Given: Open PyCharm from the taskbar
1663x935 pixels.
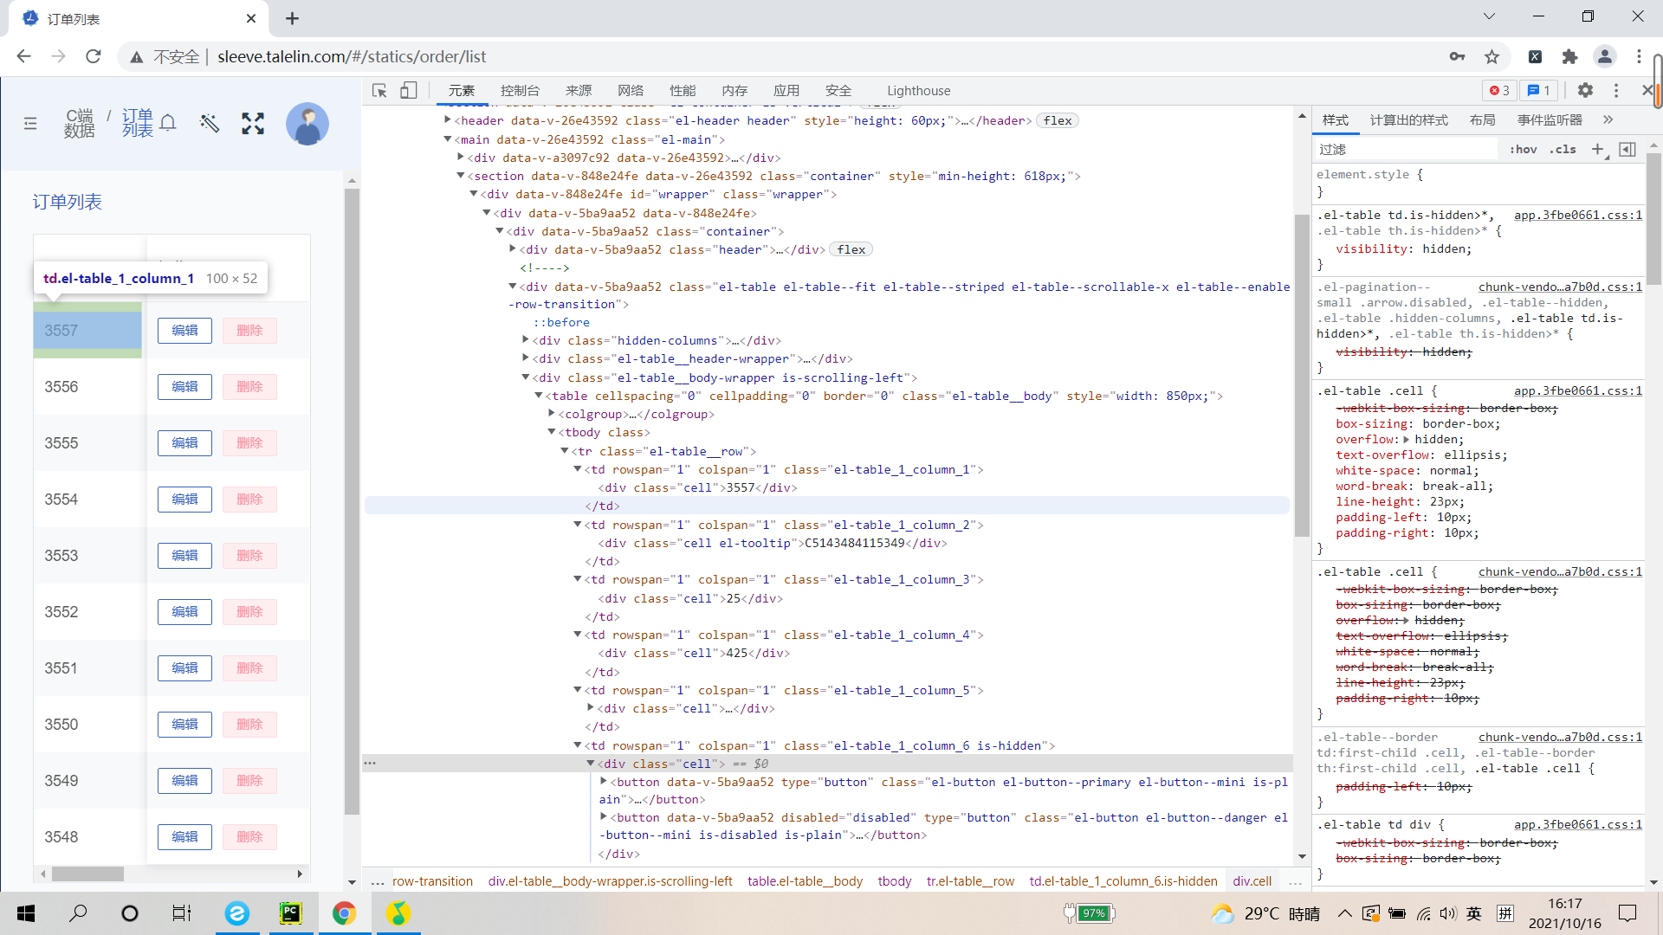Looking at the screenshot, I should 290,913.
